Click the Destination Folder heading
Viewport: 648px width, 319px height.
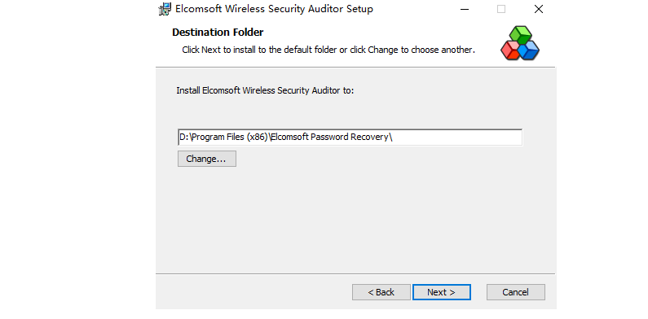(218, 33)
